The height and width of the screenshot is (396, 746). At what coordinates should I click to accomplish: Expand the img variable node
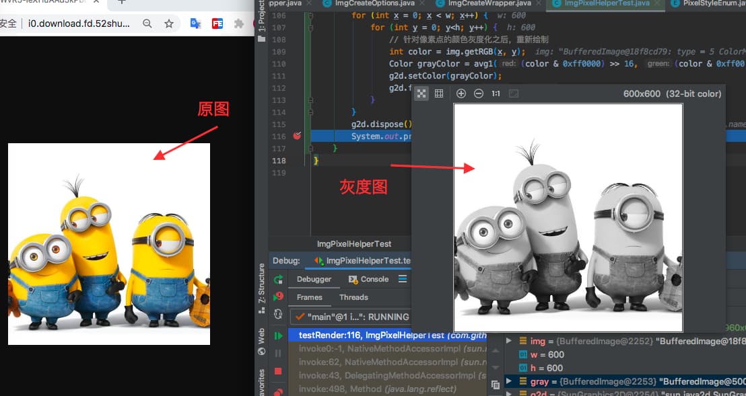tap(509, 342)
